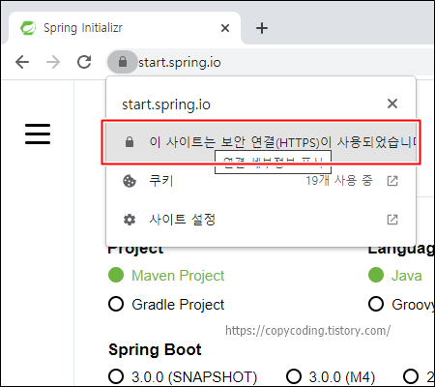Click the Spring leaf favicon on the tab

click(28, 28)
